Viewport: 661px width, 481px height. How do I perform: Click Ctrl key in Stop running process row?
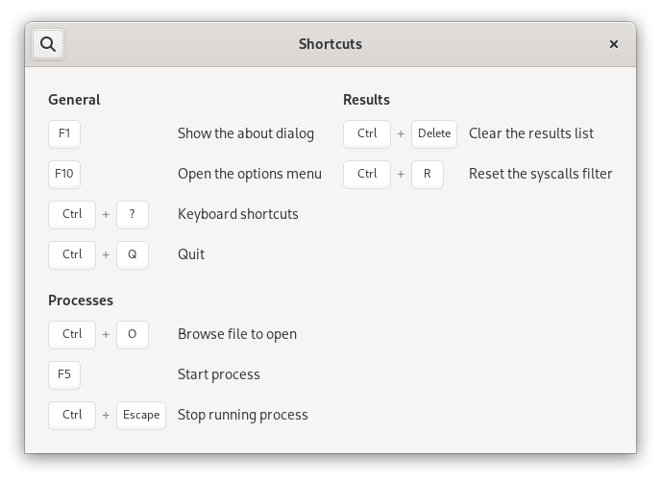click(72, 416)
